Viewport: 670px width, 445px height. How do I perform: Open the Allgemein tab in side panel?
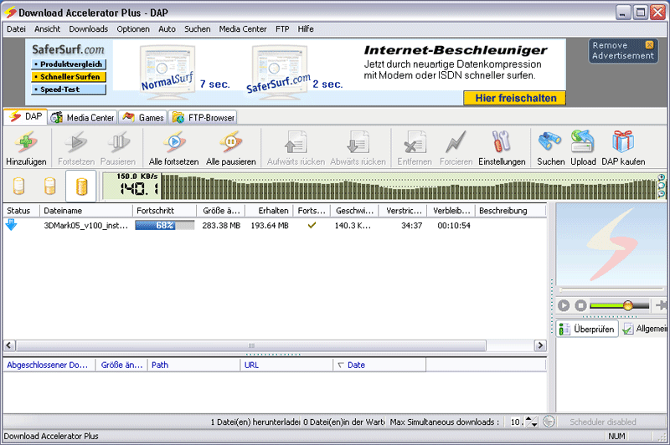coord(645,329)
